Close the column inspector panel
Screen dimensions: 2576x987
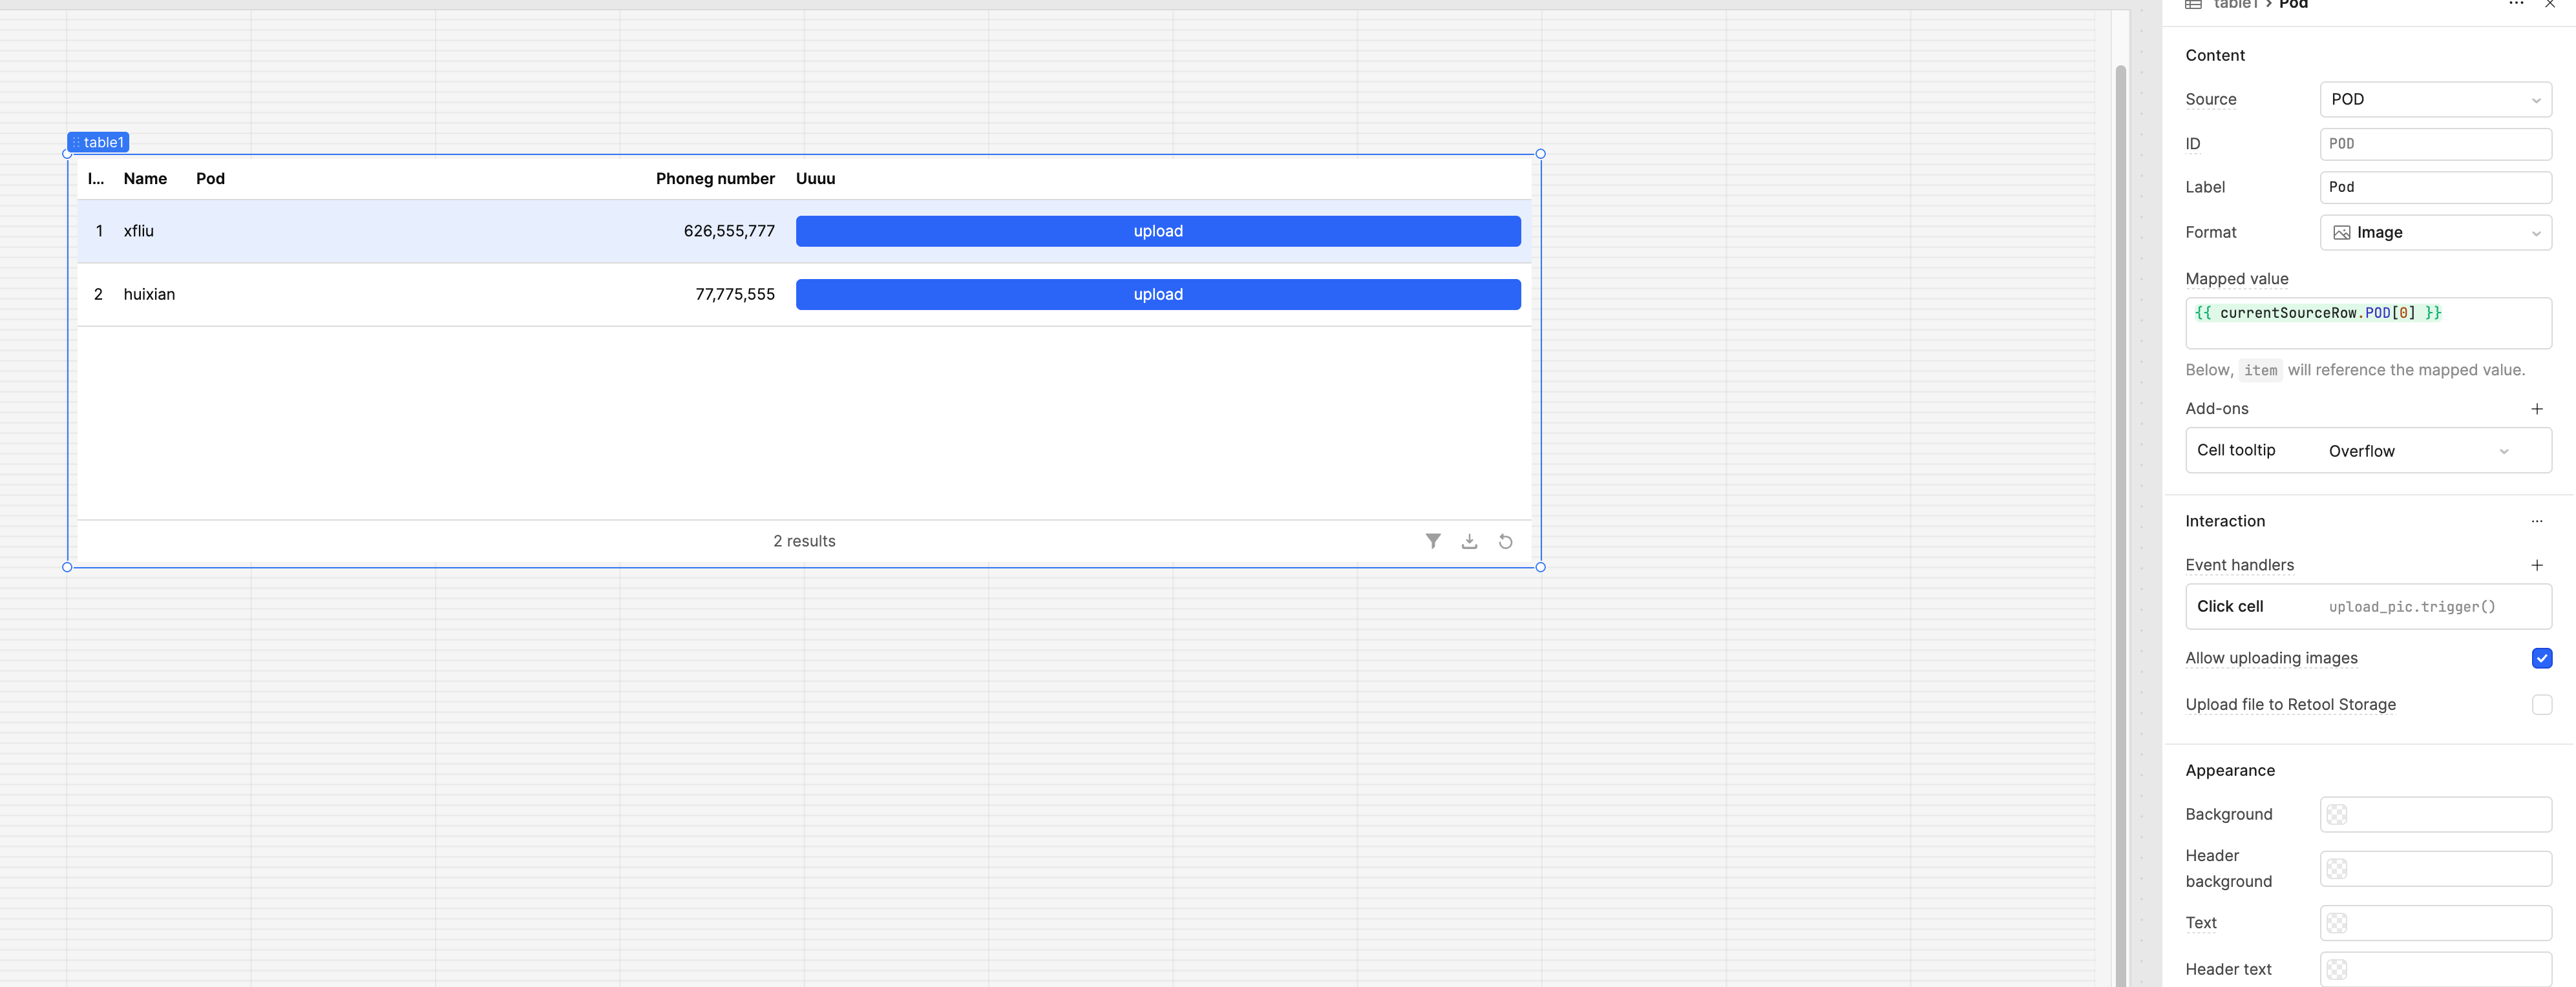pyautogui.click(x=2549, y=4)
